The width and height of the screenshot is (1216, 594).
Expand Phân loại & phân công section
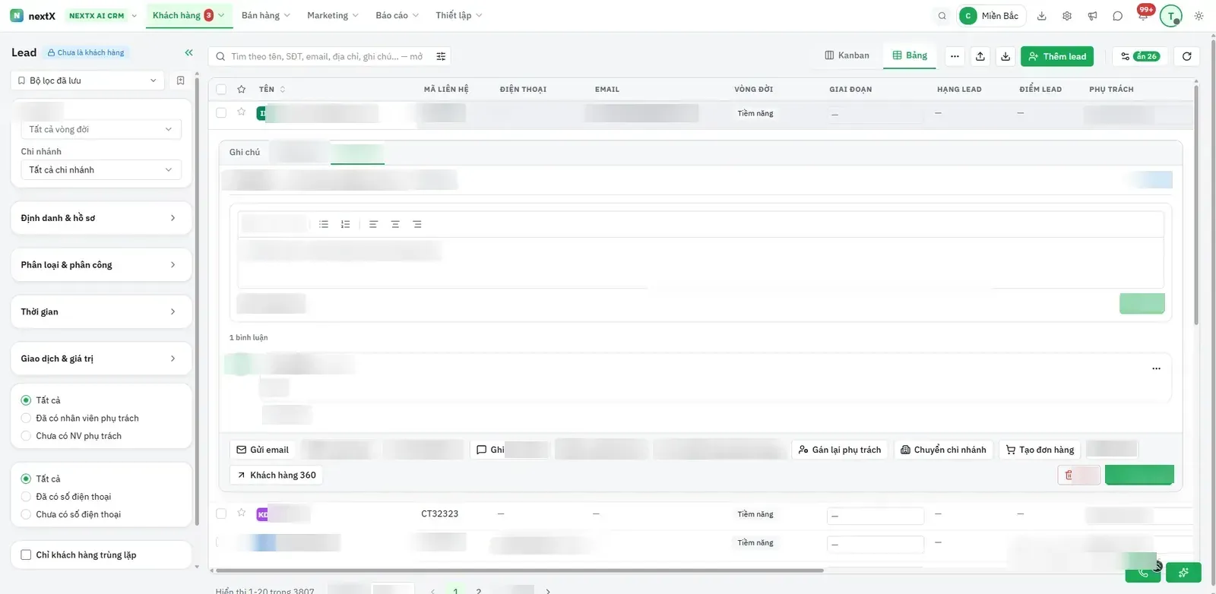pyautogui.click(x=101, y=265)
